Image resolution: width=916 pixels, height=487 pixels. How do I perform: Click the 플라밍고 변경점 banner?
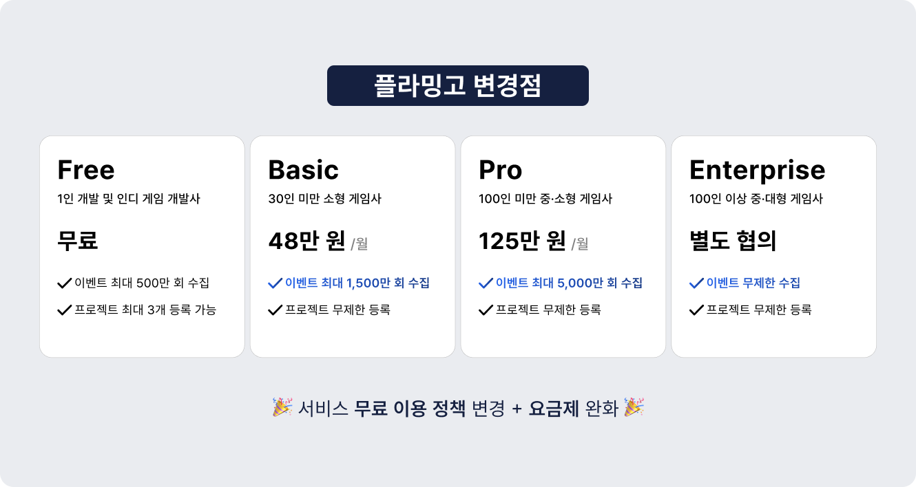coord(458,86)
